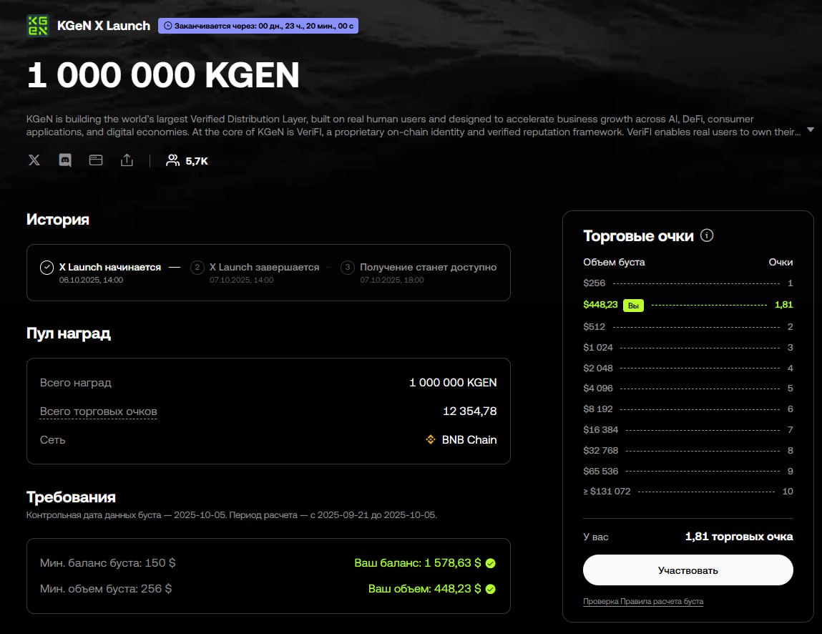
Task: Click Всего торговых очков underlined label
Action: [98, 411]
